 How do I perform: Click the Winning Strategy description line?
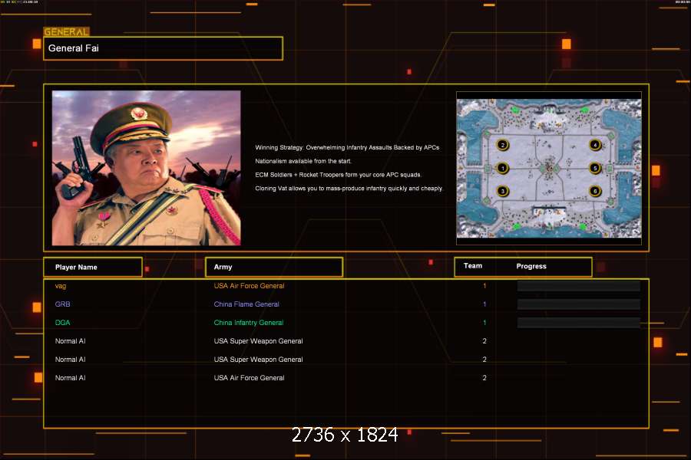[x=347, y=147]
